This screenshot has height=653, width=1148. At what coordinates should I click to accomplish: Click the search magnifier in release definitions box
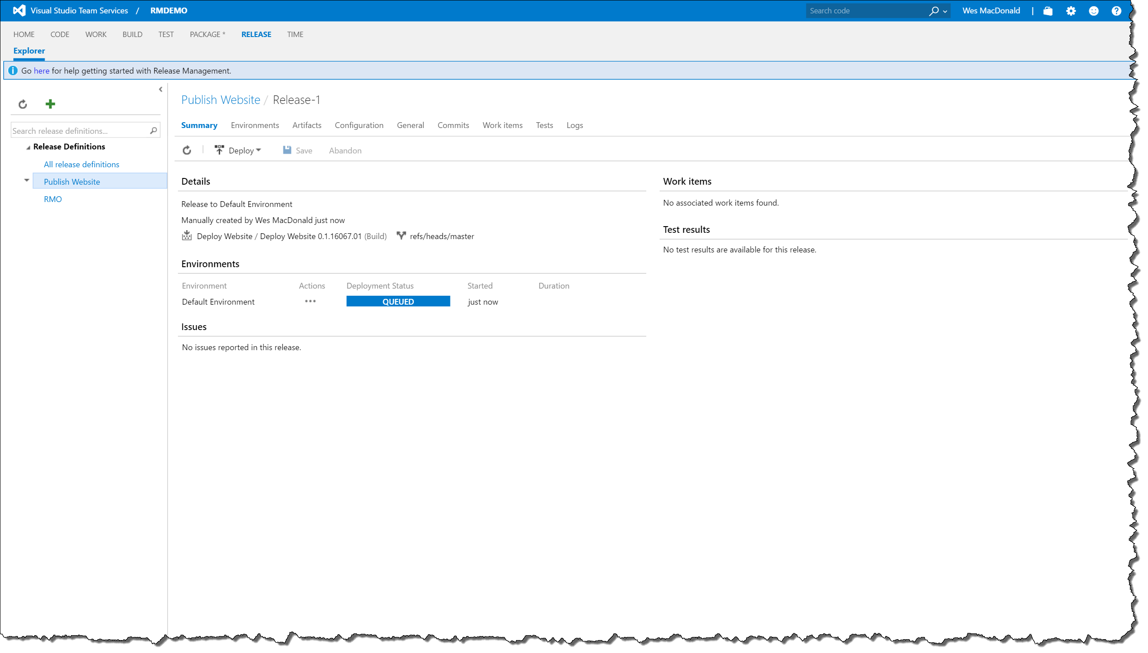(153, 131)
